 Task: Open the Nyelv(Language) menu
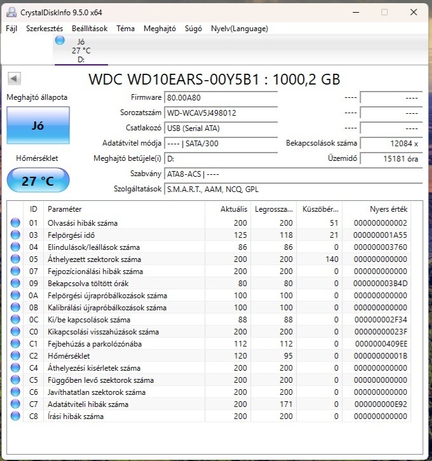coord(240,29)
